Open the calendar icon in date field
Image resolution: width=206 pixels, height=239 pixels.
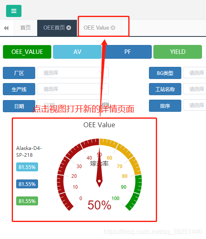105,105
